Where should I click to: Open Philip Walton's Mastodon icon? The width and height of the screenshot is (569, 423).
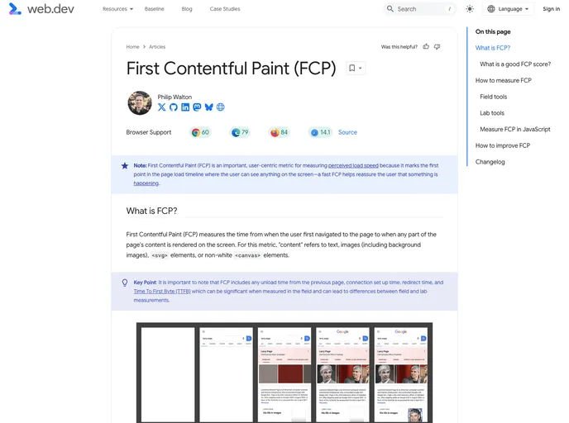click(197, 107)
